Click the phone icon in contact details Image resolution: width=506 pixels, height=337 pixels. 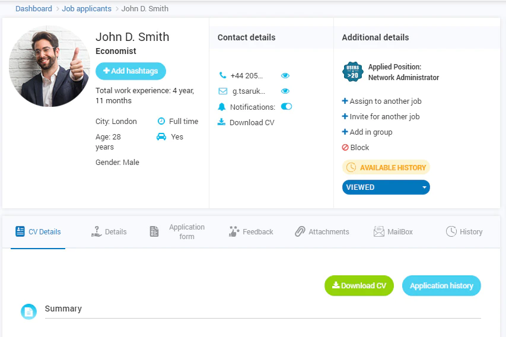(222, 75)
